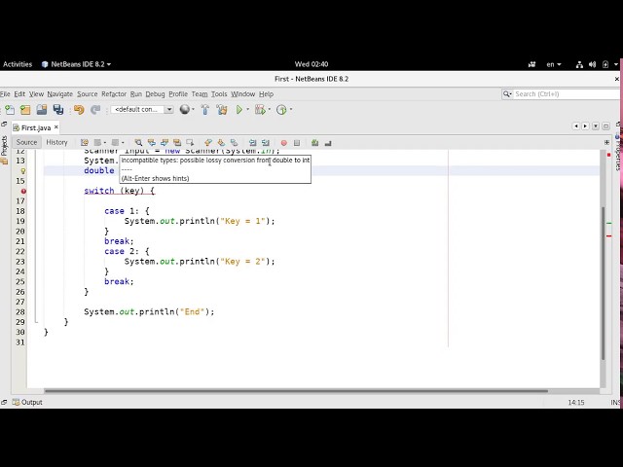623x467 pixels.
Task: Open the View menu
Action: point(36,94)
